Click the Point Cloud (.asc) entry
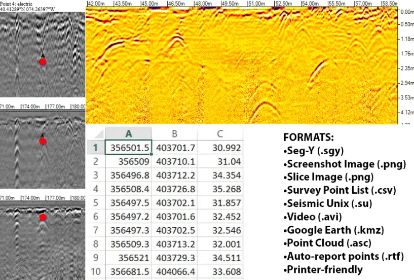 pos(327,243)
